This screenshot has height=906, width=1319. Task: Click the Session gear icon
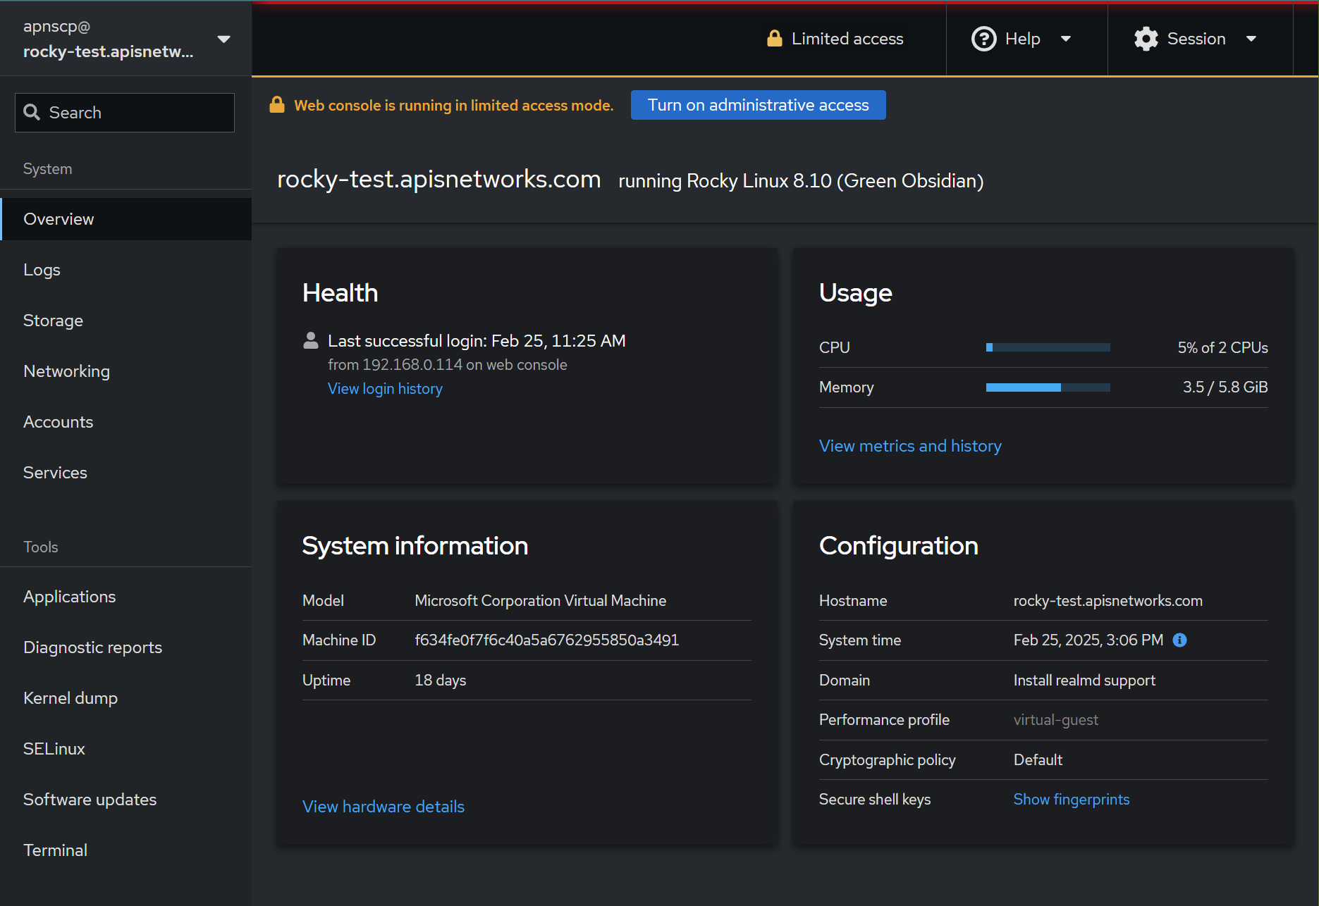[x=1146, y=39]
